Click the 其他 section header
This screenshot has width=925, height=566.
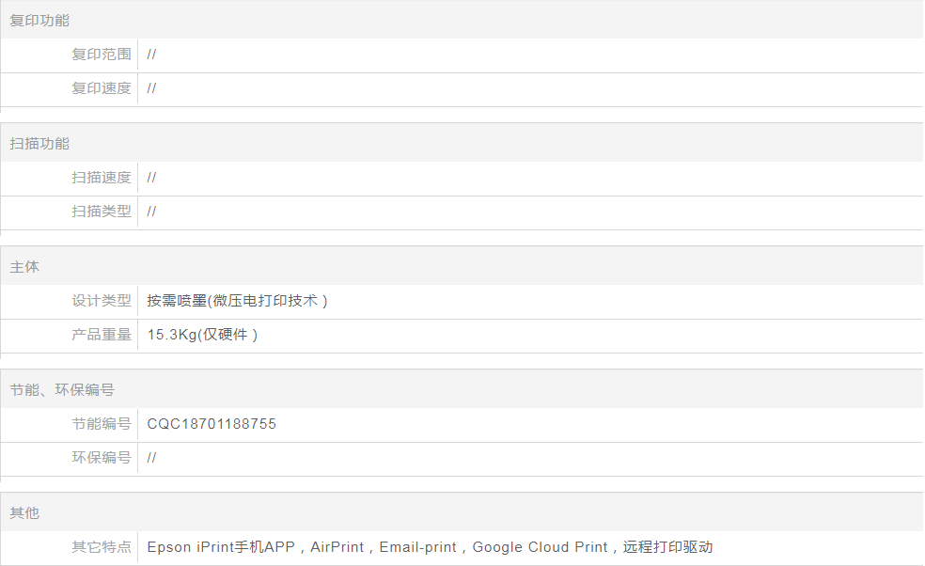pos(24,512)
